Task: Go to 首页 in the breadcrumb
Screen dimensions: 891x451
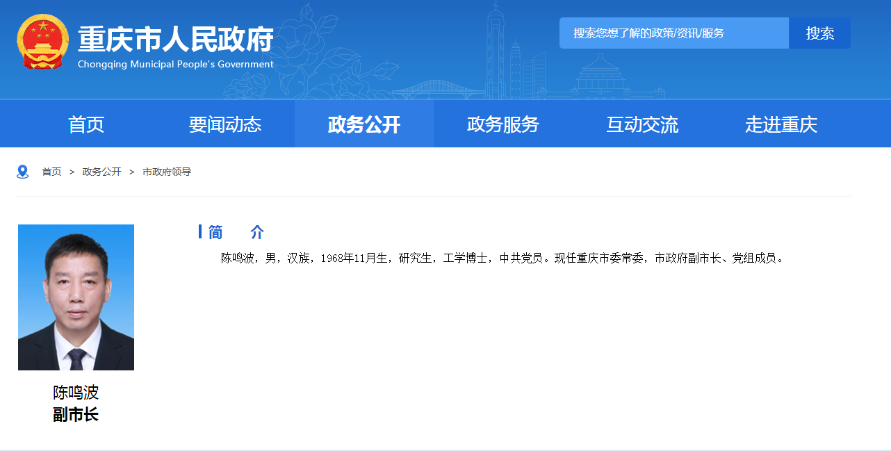Action: pyautogui.click(x=51, y=172)
